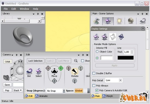
Task: Constrain Move to X axis
Action: (x=48, y=68)
